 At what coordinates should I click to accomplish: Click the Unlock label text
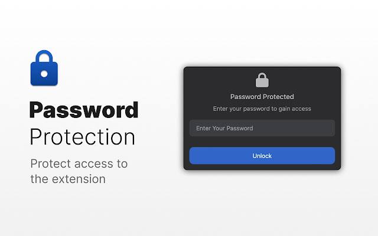[x=262, y=156]
